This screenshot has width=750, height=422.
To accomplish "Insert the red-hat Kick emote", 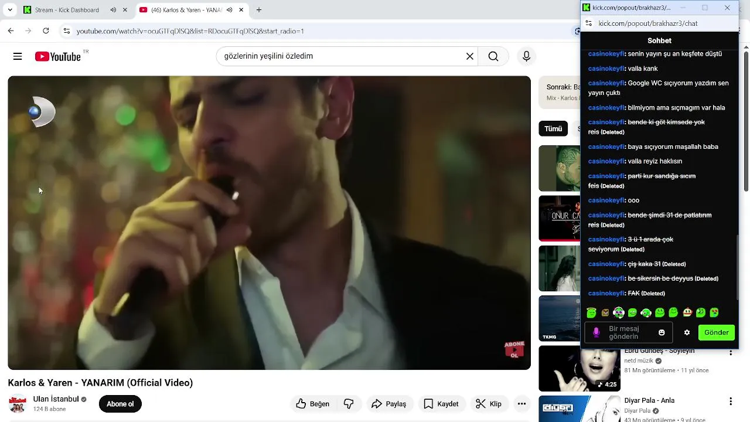I will pyautogui.click(x=687, y=312).
